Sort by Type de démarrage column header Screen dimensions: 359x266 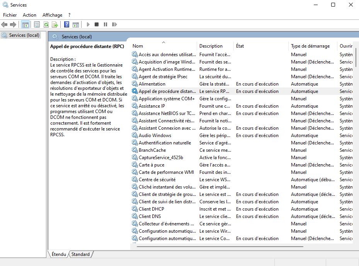point(313,46)
